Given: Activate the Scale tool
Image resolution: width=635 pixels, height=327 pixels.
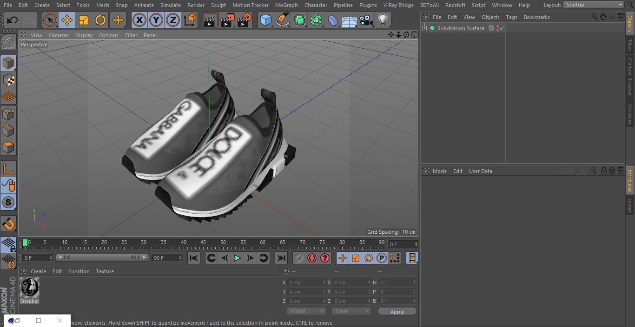Looking at the screenshot, I should [84, 20].
